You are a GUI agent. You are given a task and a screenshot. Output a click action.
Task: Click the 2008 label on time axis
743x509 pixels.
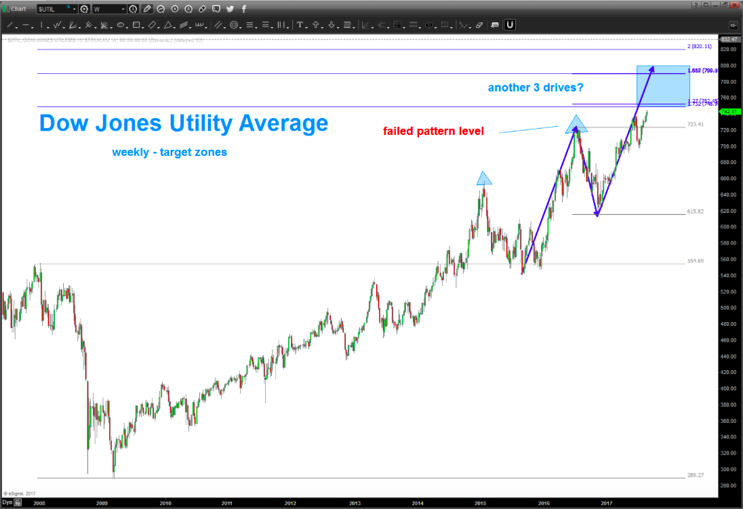pyautogui.click(x=39, y=504)
